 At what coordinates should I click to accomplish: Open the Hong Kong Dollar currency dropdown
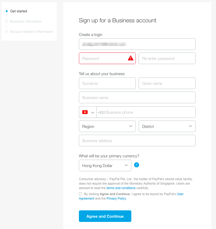pos(105,165)
